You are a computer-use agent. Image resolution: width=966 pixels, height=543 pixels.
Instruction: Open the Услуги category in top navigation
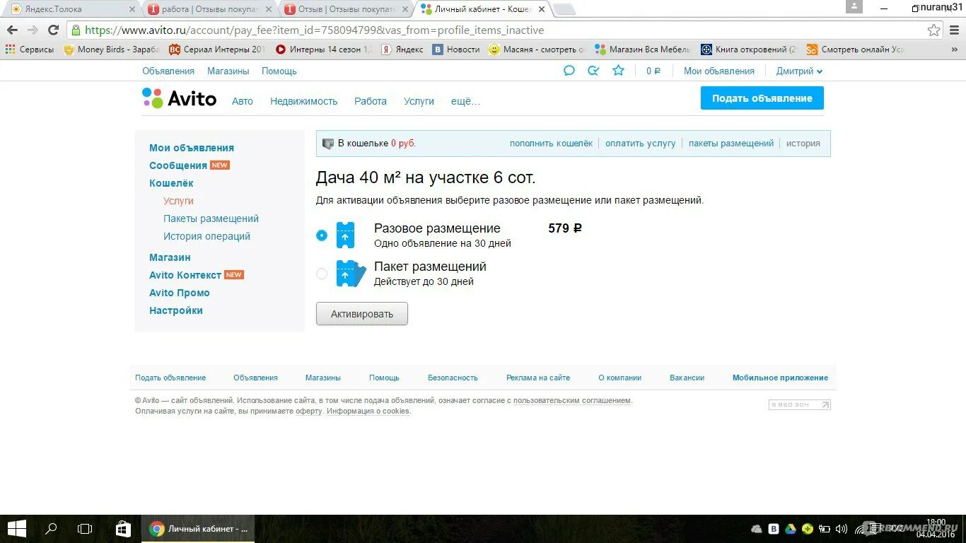pyautogui.click(x=419, y=101)
